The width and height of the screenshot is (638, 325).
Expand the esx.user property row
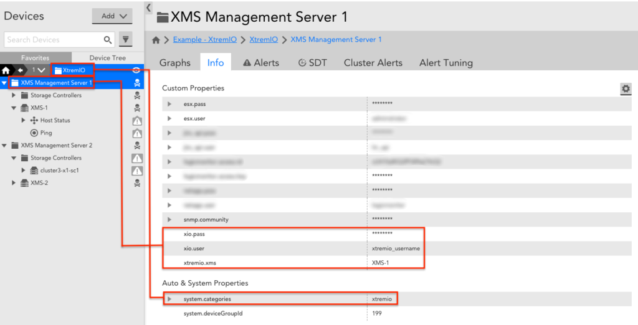(169, 119)
